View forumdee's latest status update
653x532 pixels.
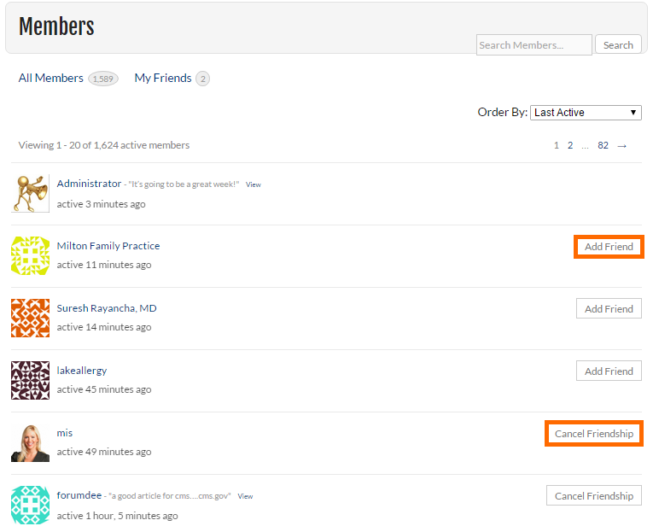coord(245,496)
